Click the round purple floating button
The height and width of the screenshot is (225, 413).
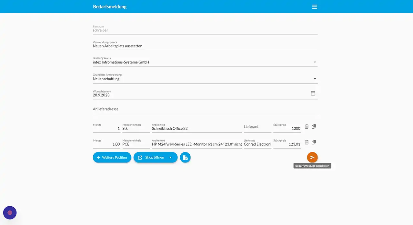pos(10,213)
